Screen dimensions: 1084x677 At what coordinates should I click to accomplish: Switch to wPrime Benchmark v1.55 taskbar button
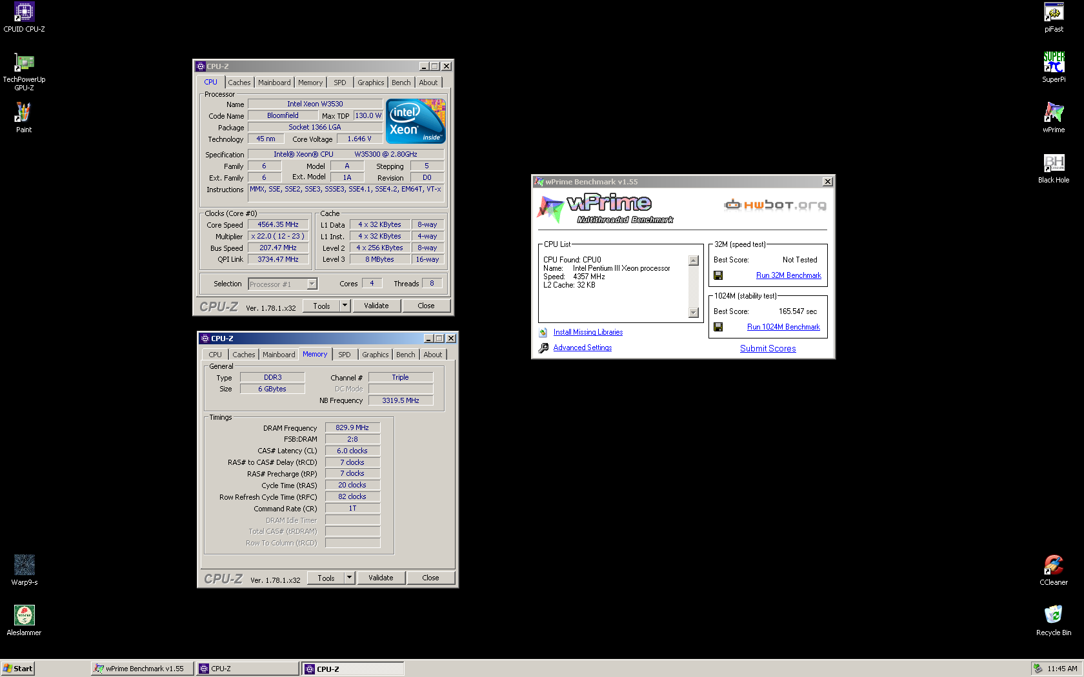point(142,669)
